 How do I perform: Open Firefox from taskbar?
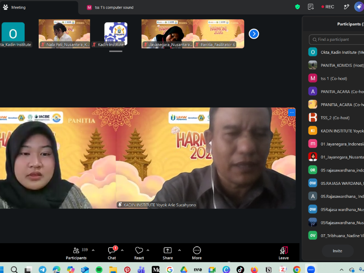pos(254,269)
